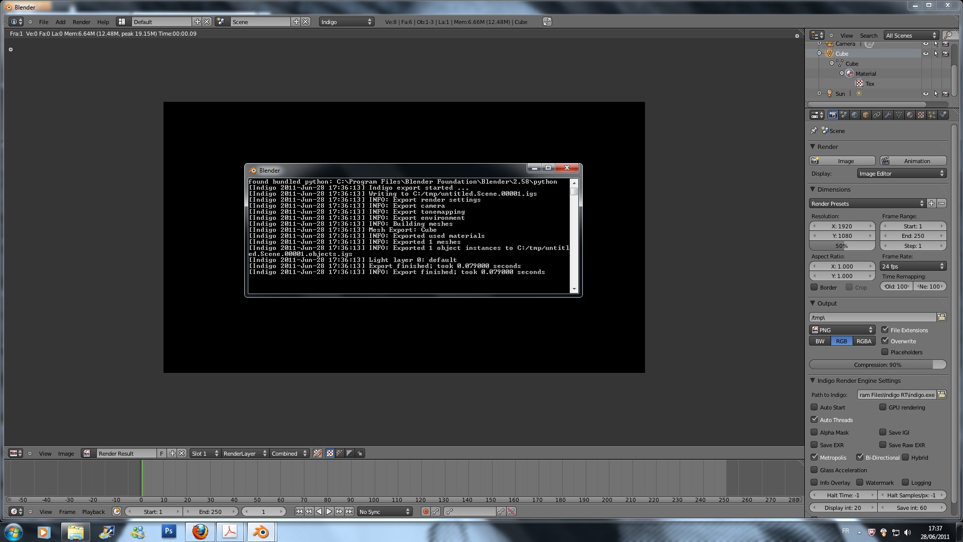Image resolution: width=963 pixels, height=542 pixels.
Task: Hide Sun object with eye icon
Action: (x=926, y=94)
